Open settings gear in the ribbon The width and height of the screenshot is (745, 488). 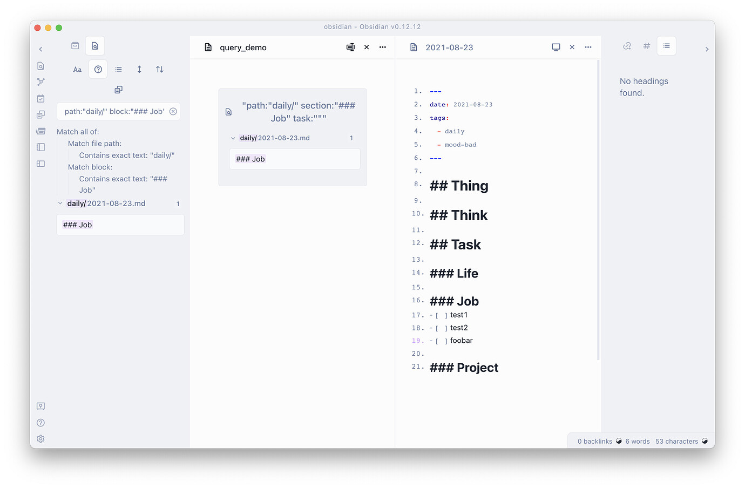[x=40, y=439]
